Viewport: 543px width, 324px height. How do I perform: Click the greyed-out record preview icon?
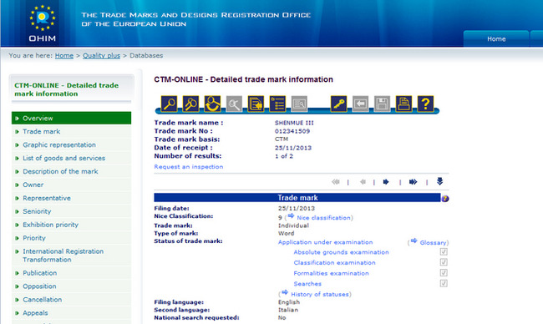tap(299, 104)
